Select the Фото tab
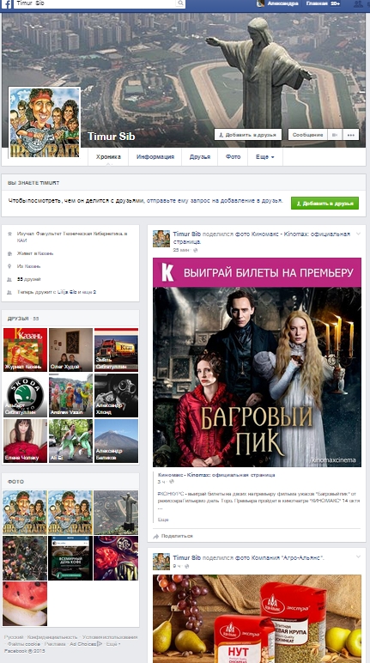Viewport: 370px width, 663px height. coord(233,157)
